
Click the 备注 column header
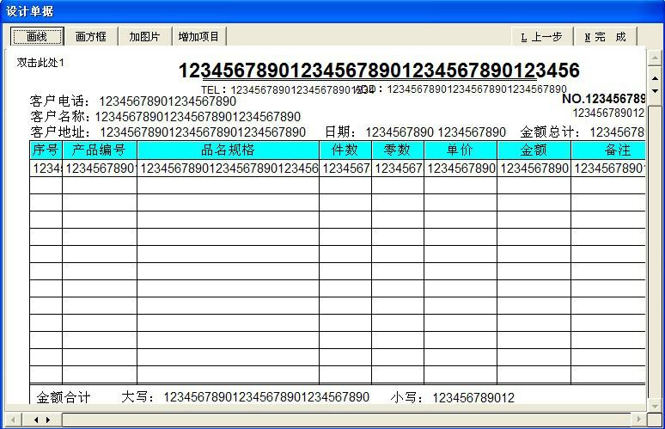click(x=608, y=150)
